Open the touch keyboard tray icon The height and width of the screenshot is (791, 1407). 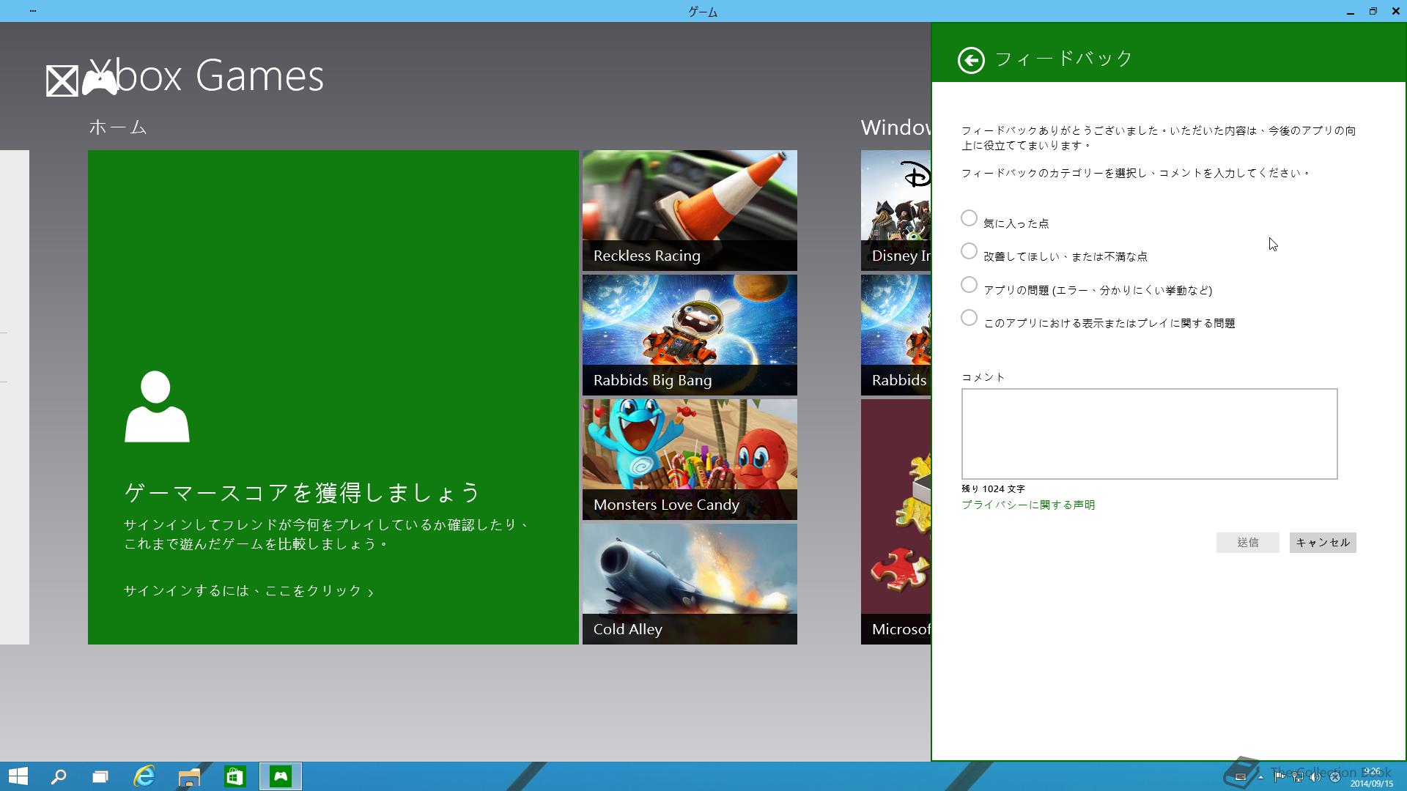click(x=1241, y=777)
